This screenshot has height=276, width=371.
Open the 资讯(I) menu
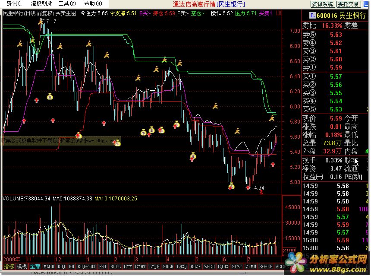16,3
